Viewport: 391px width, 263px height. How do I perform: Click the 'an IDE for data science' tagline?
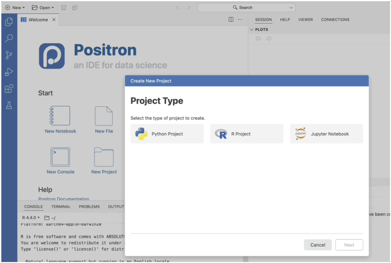click(x=121, y=65)
